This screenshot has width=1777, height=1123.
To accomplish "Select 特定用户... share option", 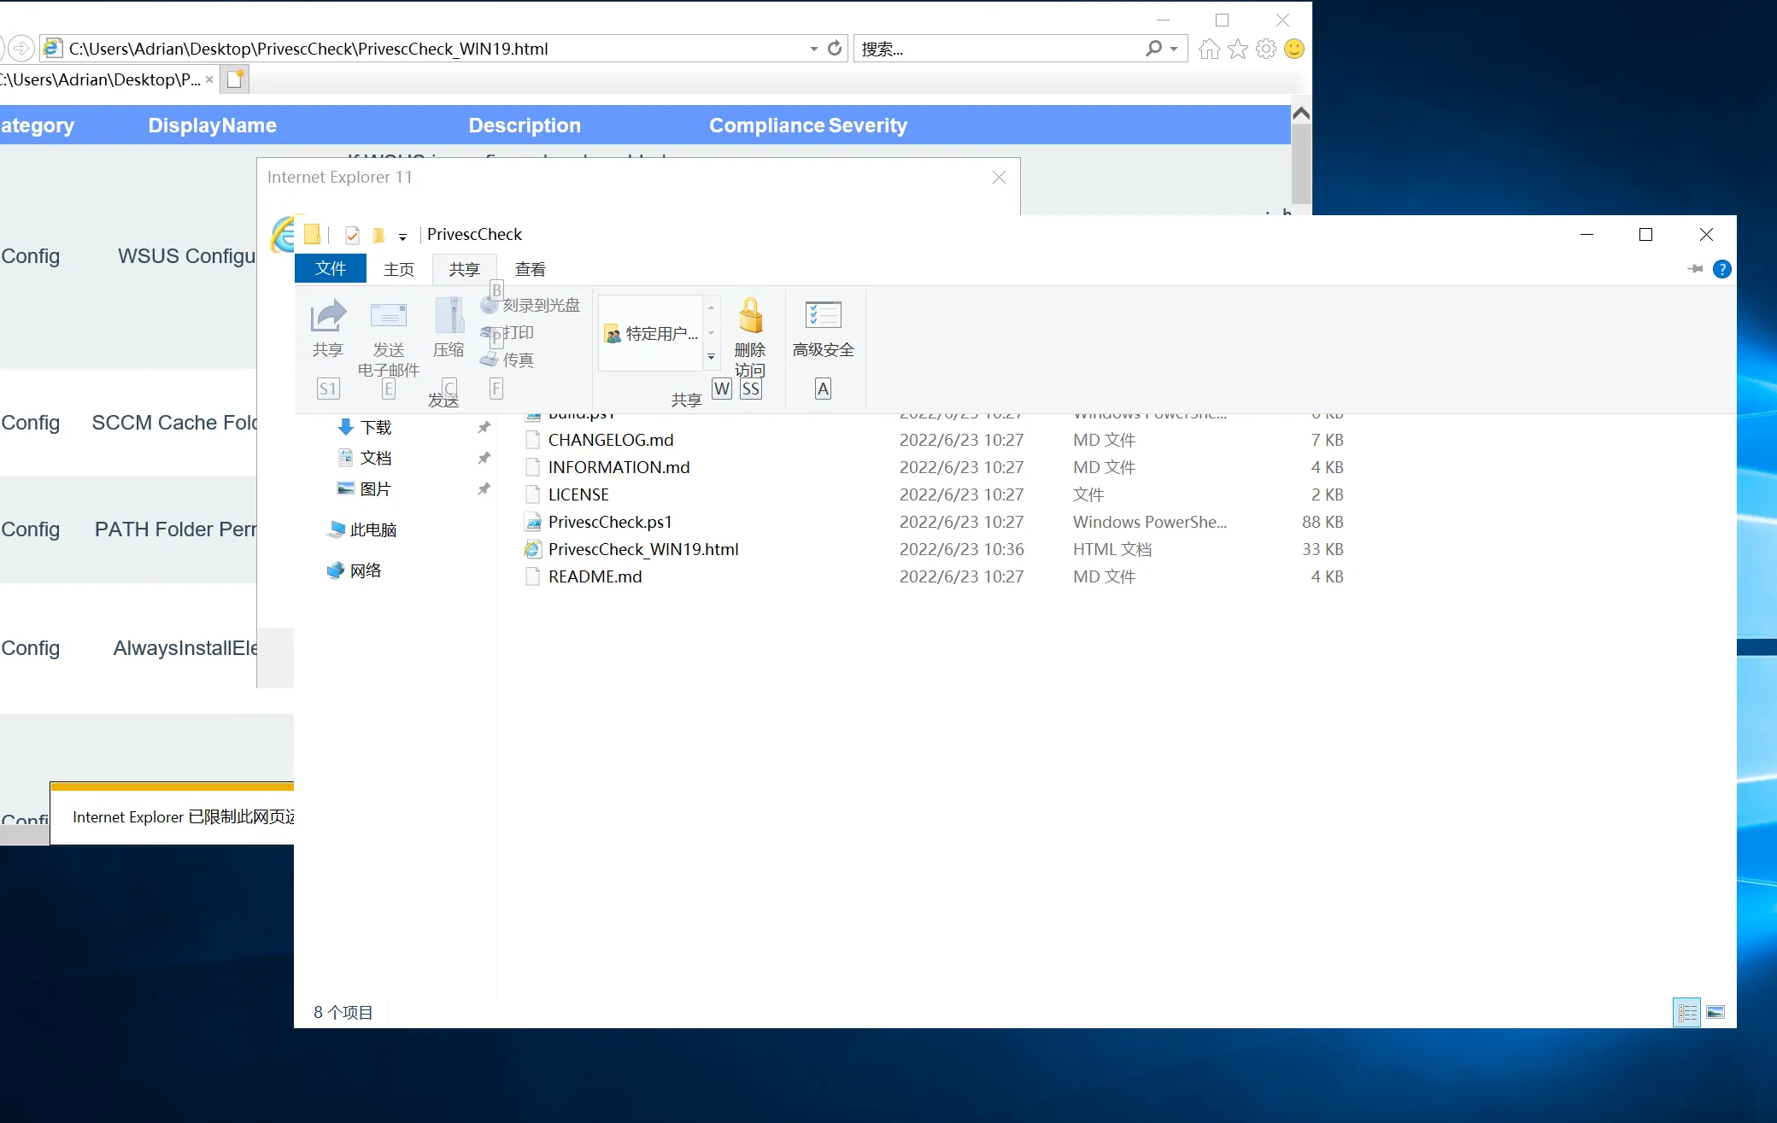I will point(651,334).
